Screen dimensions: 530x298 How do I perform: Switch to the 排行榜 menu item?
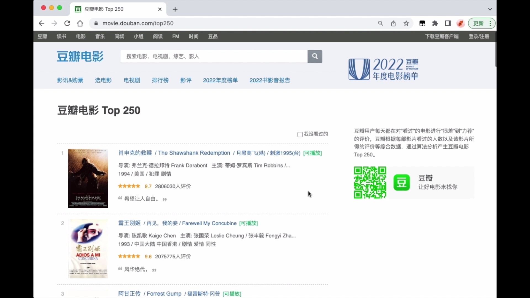(160, 80)
